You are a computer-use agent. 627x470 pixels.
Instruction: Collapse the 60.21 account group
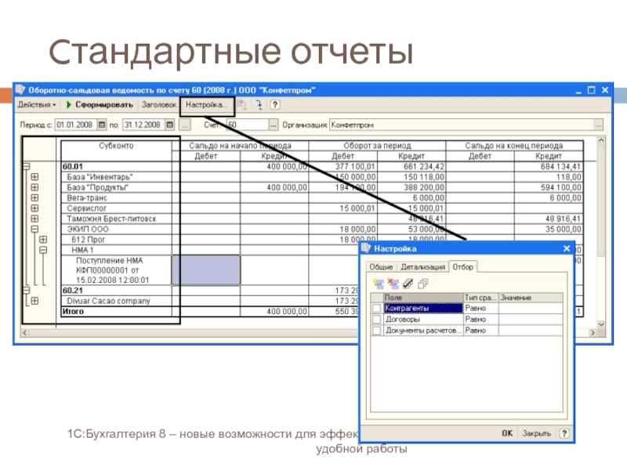tap(27, 290)
